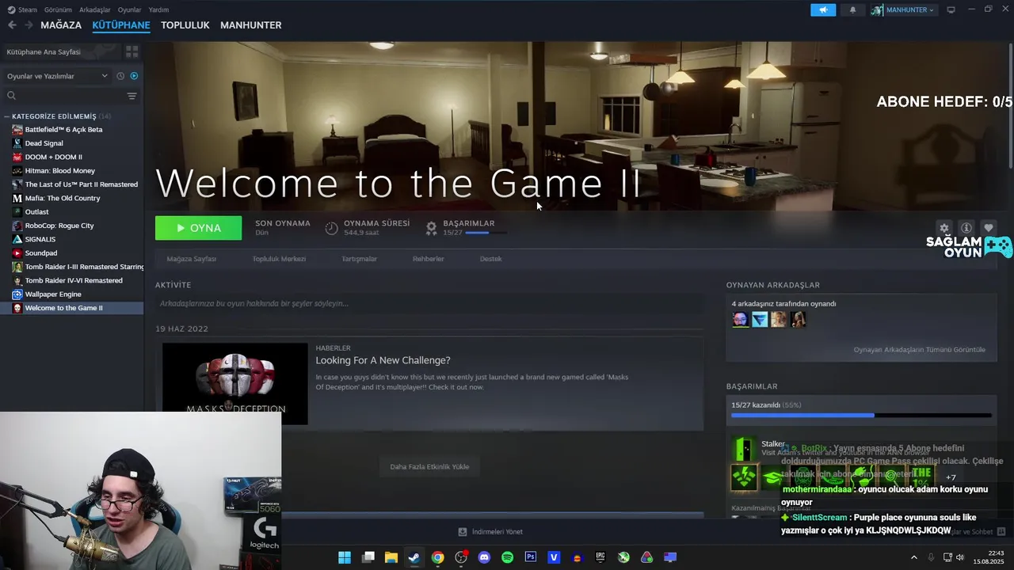This screenshot has width=1014, height=570.
Task: Click the announcements megaphone button
Action: tap(823, 9)
